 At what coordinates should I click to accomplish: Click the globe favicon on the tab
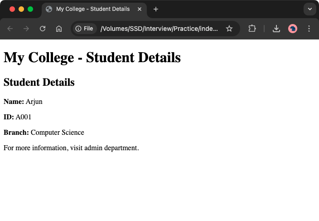pos(49,9)
